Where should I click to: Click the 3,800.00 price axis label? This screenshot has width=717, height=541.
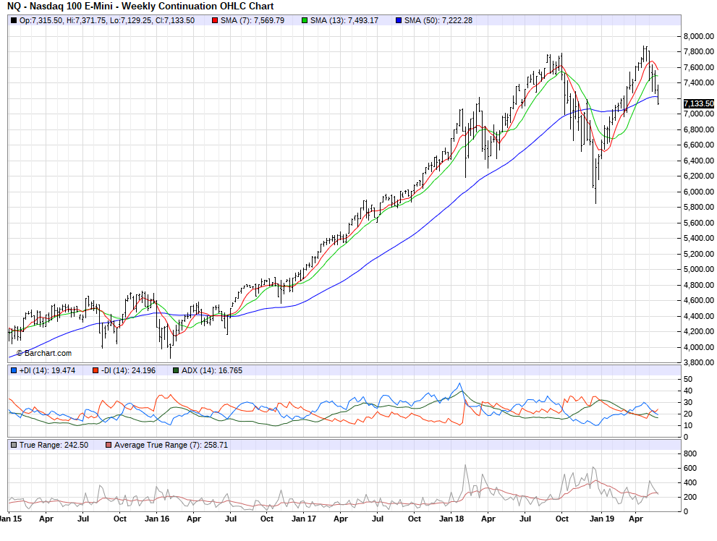click(699, 363)
